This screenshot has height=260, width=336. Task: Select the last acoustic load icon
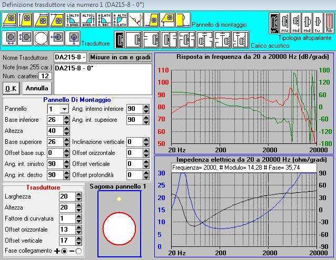(241, 40)
